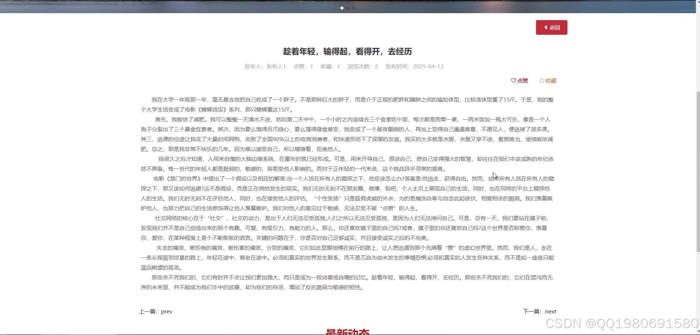Open the previous article via prev link

point(167,311)
